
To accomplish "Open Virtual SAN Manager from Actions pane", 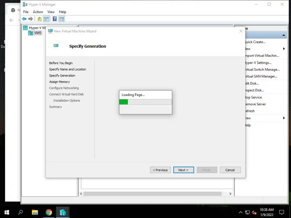I will (x=261, y=76).
